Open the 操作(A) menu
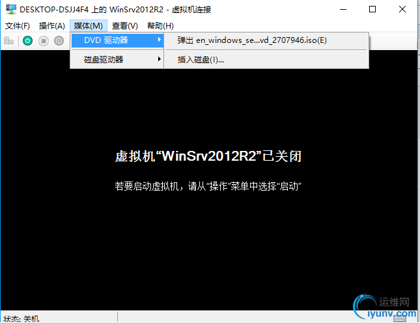420x324 pixels. [51, 26]
